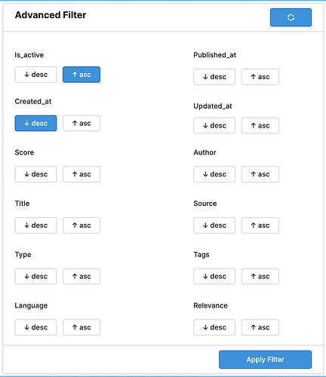Screen dimensions: 326x377
Task: Enable Relevance desc sort
Action: [x=214, y=327]
